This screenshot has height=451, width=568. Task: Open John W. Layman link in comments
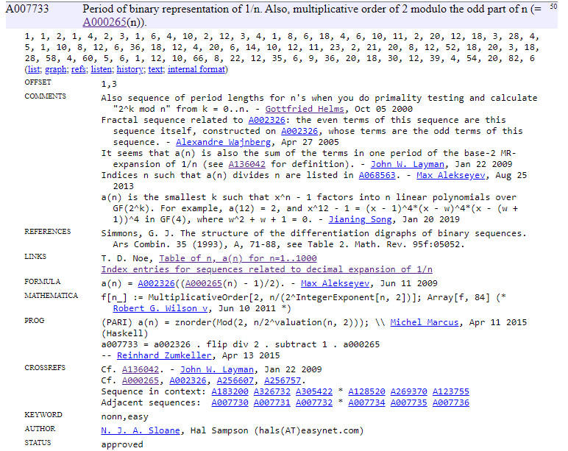click(x=407, y=164)
